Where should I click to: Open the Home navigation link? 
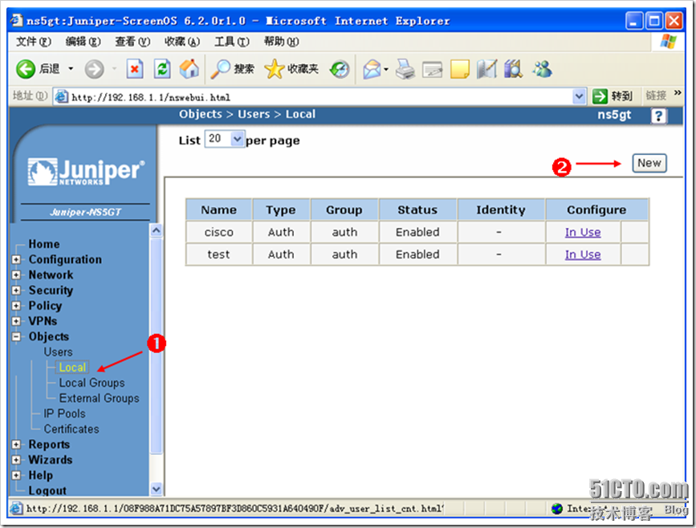[x=44, y=244]
